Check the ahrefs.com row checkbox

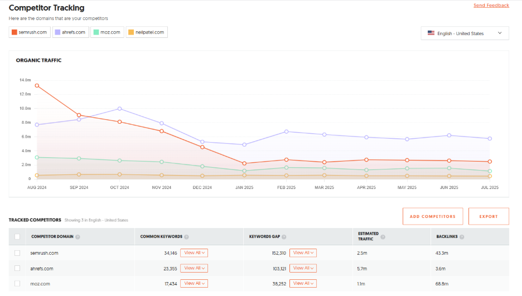(17, 268)
